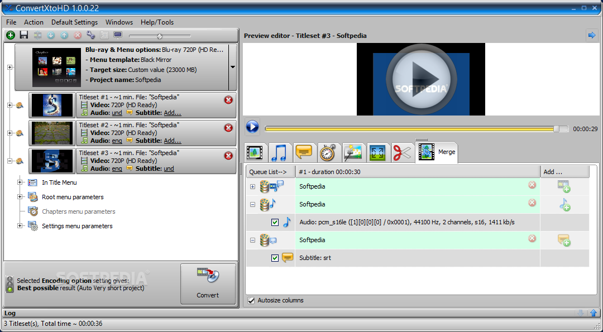Click the toolbar zoom slider handle
The height and width of the screenshot is (332, 603).
[160, 36]
